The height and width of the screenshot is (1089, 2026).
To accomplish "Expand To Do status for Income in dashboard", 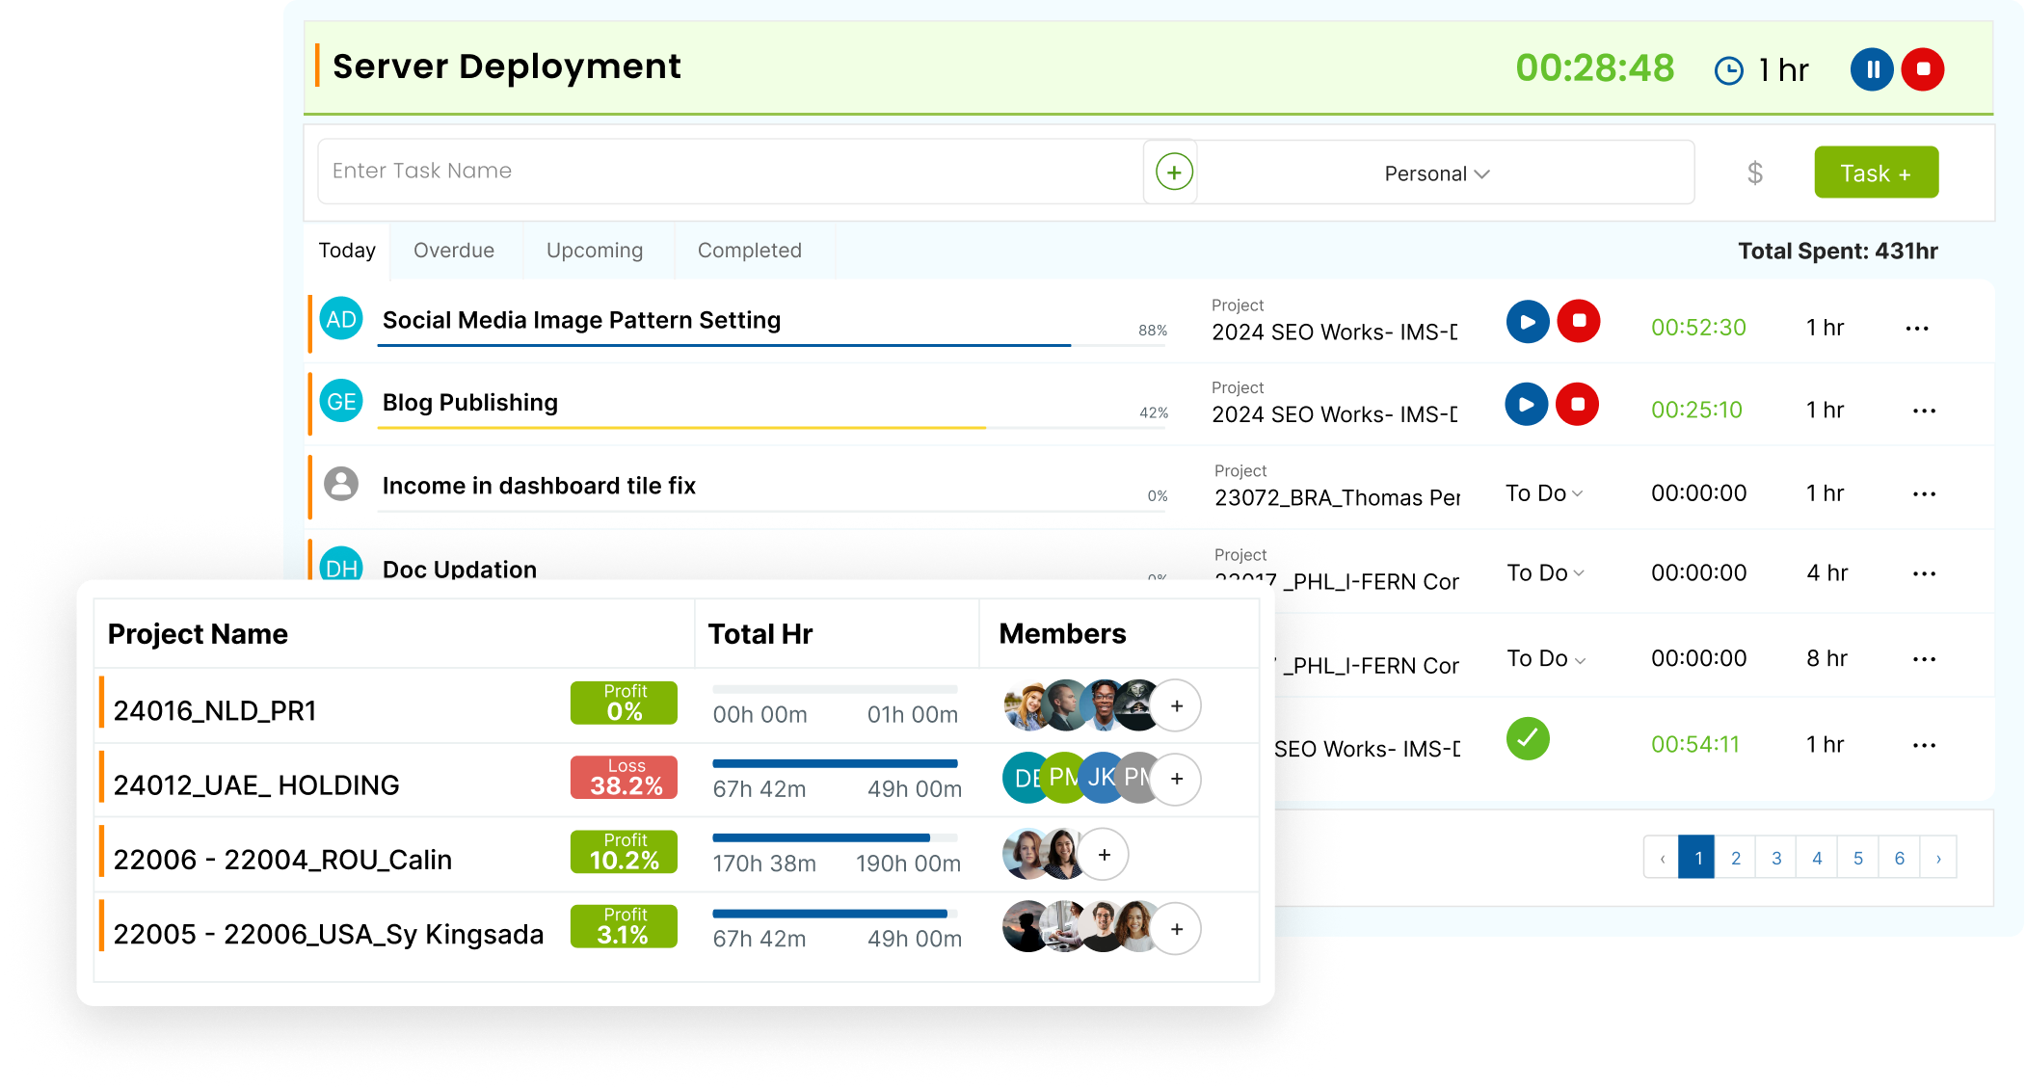I will 1544,493.
